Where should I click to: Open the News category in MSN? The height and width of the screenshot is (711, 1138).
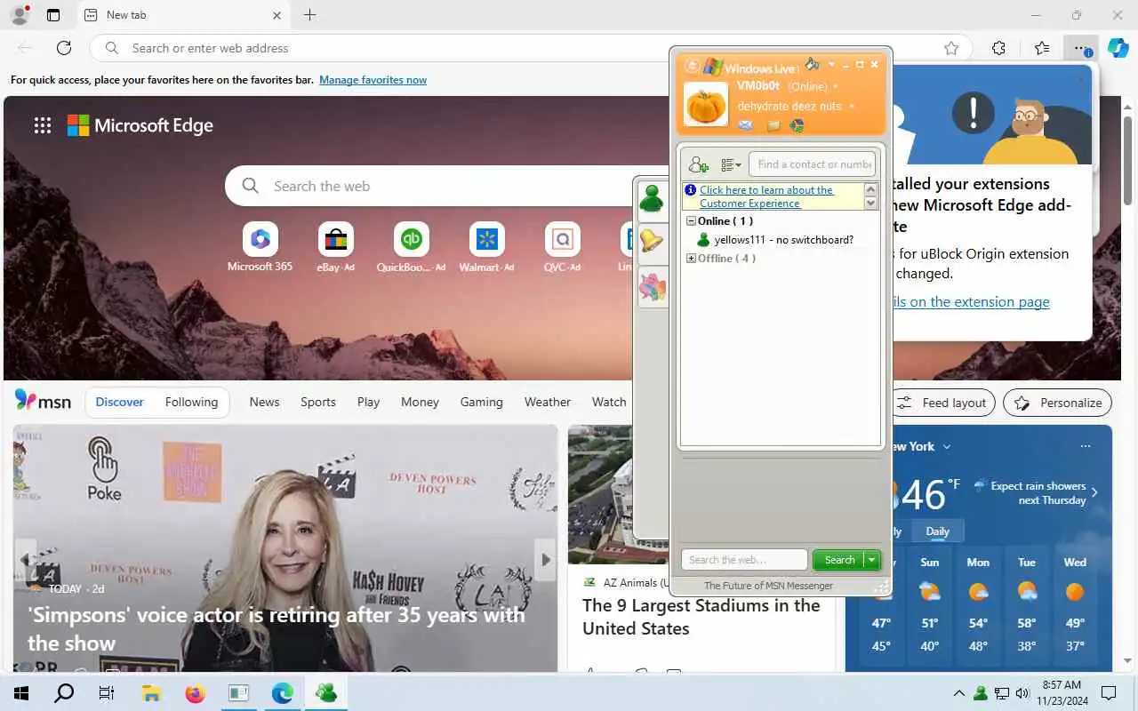click(264, 402)
